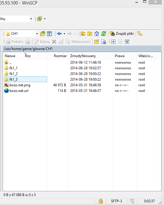Image resolution: width=164 pixels, height=205 pixels.
Task: Open the synchronize icon dropdown arrow
Action: click(x=45, y=19)
